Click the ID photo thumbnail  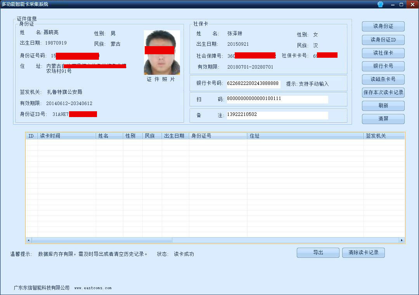point(161,52)
